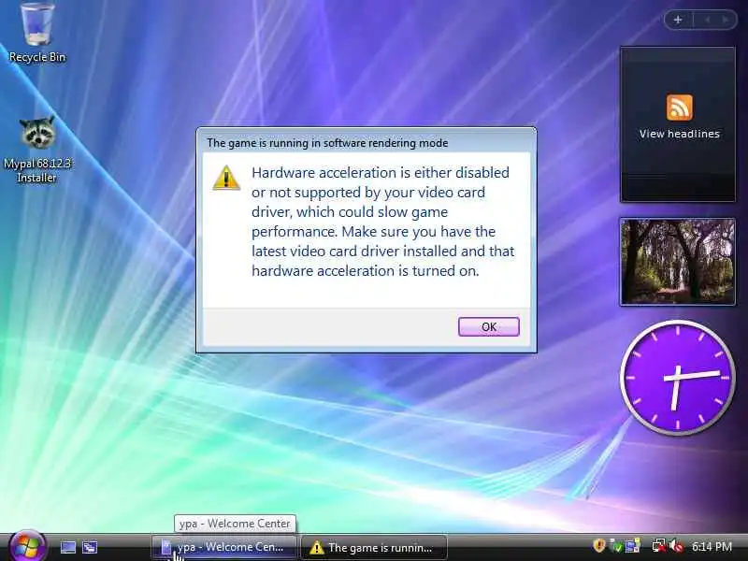Click the sidebar previous gadgets arrow
748x561 pixels.
point(707,20)
